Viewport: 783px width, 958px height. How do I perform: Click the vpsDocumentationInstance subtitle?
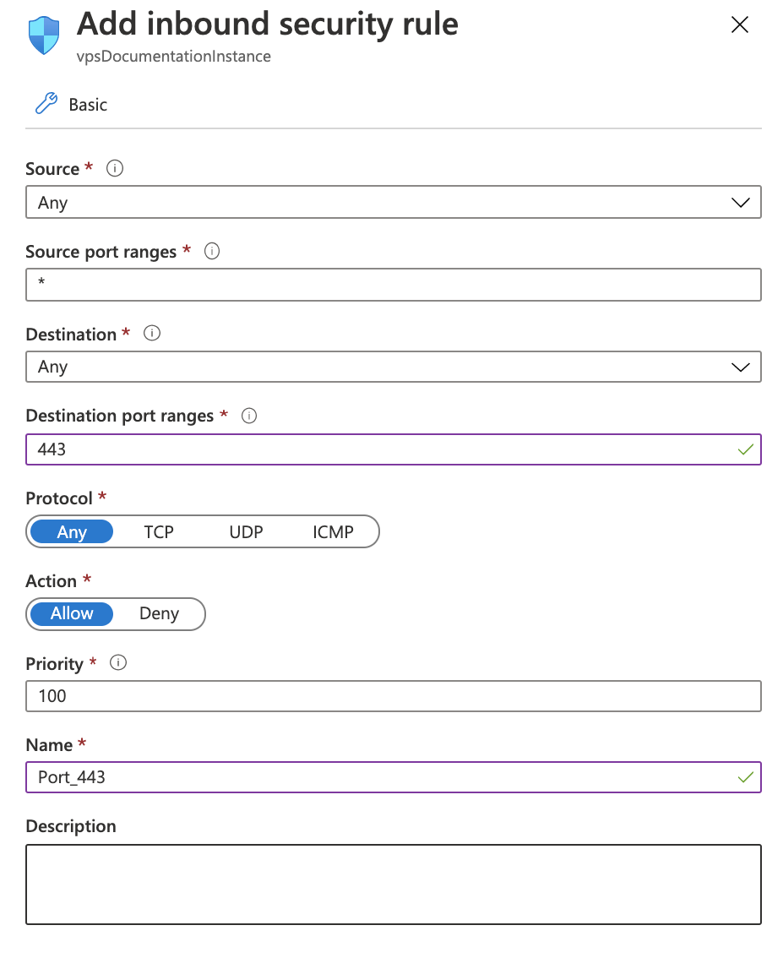tap(174, 56)
